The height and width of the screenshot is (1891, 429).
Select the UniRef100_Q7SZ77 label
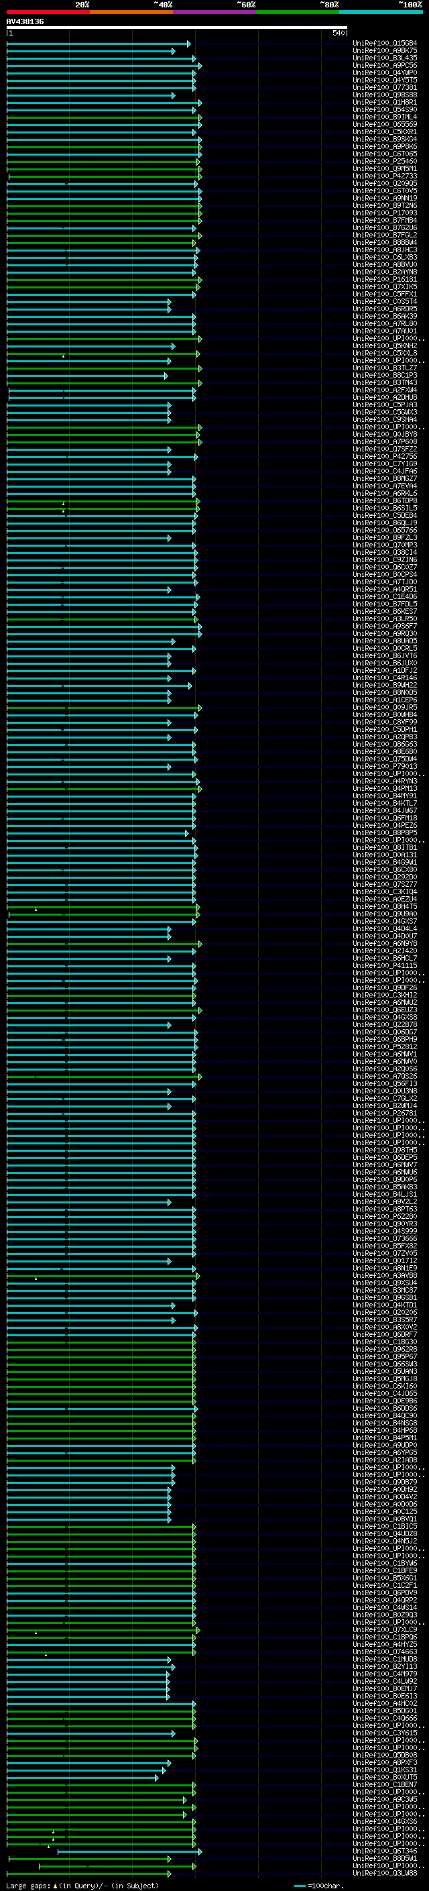click(x=385, y=885)
